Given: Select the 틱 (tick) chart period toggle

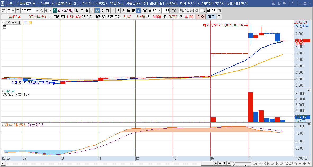Looking at the screenshot, I should tap(107, 11).
